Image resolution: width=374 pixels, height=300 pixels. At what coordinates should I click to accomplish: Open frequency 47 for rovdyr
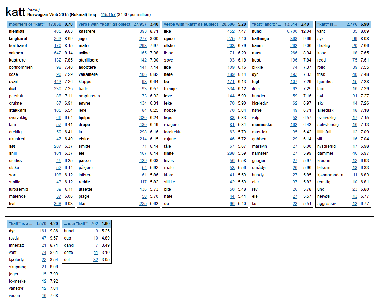[44, 238]
